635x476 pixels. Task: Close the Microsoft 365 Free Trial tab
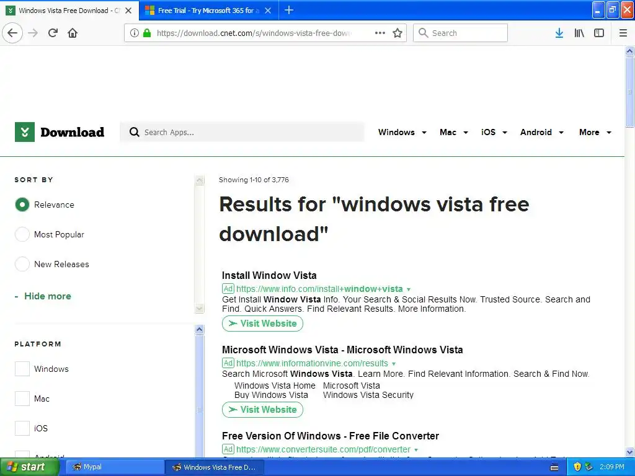[x=268, y=11]
